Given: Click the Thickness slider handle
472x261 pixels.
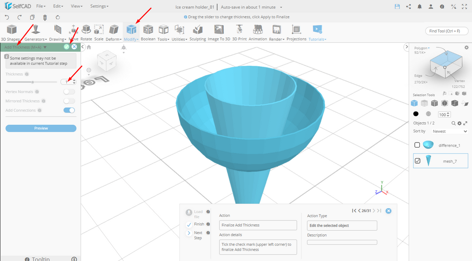Looking at the screenshot, I should (x=33, y=82).
